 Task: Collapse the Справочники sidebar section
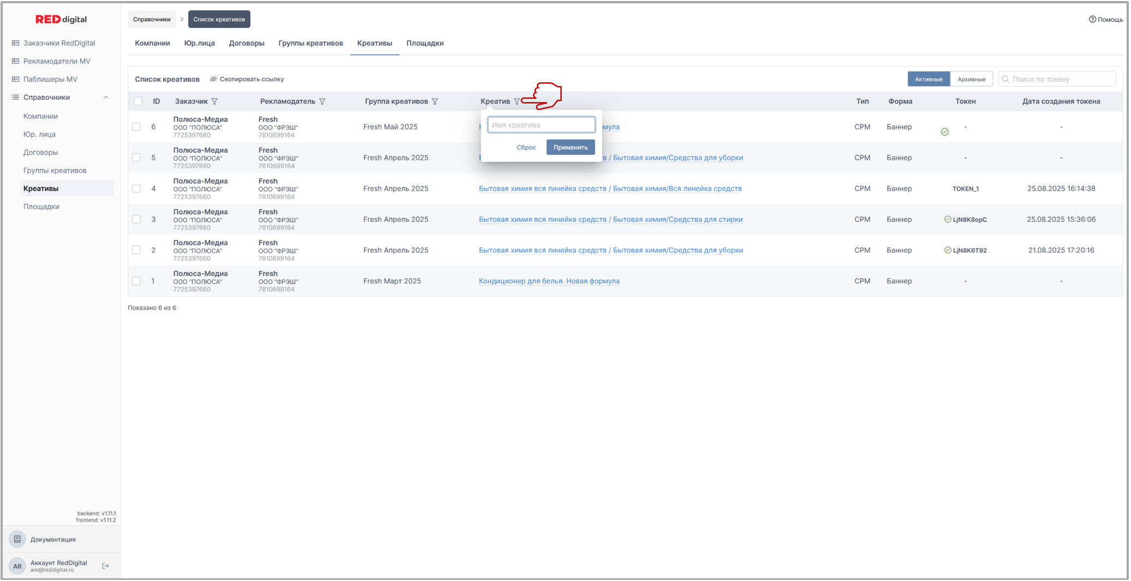pyautogui.click(x=106, y=98)
